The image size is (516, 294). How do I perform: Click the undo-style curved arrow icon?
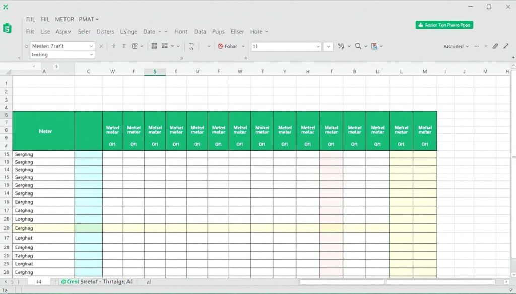pyautogui.click(x=341, y=46)
